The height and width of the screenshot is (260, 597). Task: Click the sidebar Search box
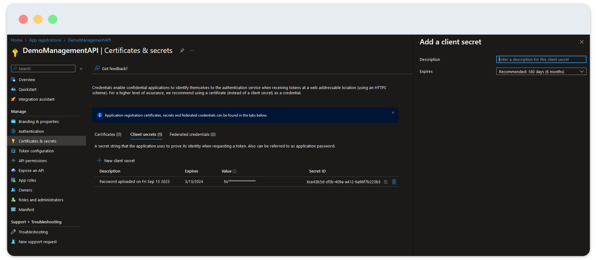(43, 69)
